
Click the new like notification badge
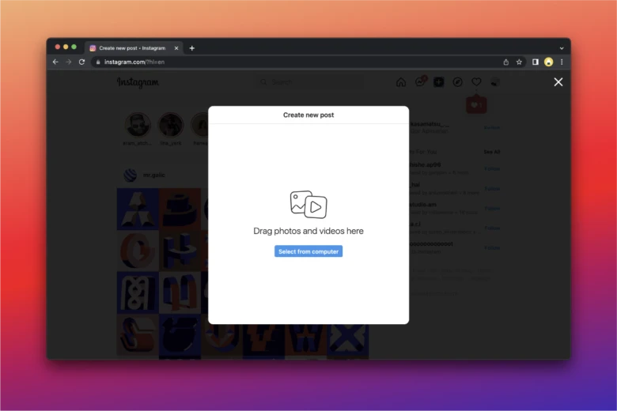pos(476,105)
